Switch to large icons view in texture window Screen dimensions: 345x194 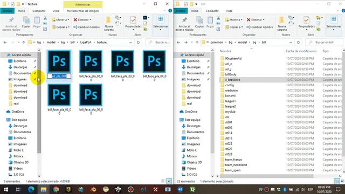tap(169, 181)
